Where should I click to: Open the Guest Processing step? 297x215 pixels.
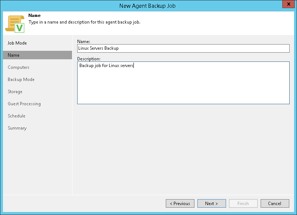(x=24, y=104)
